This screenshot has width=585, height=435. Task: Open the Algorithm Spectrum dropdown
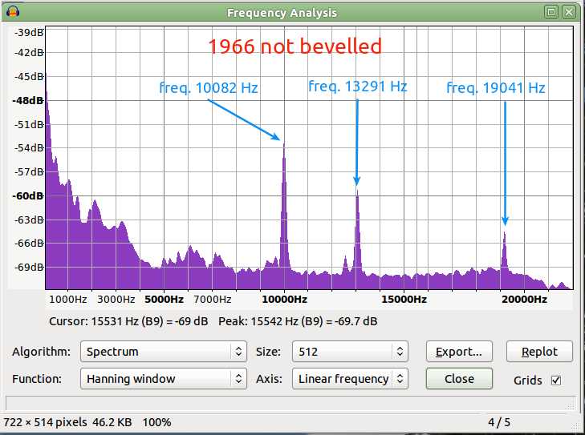point(164,351)
